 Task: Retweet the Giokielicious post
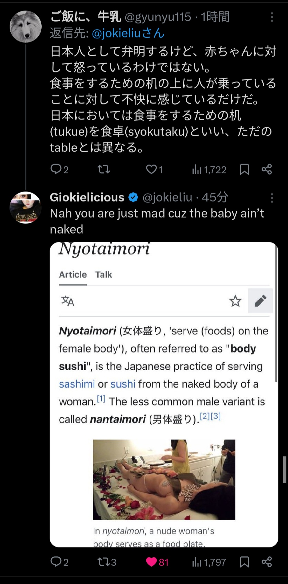coord(104,562)
